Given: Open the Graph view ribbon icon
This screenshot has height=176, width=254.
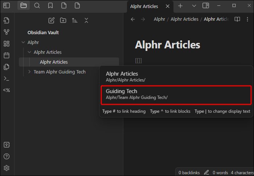Looking at the screenshot, I should click(6, 32).
